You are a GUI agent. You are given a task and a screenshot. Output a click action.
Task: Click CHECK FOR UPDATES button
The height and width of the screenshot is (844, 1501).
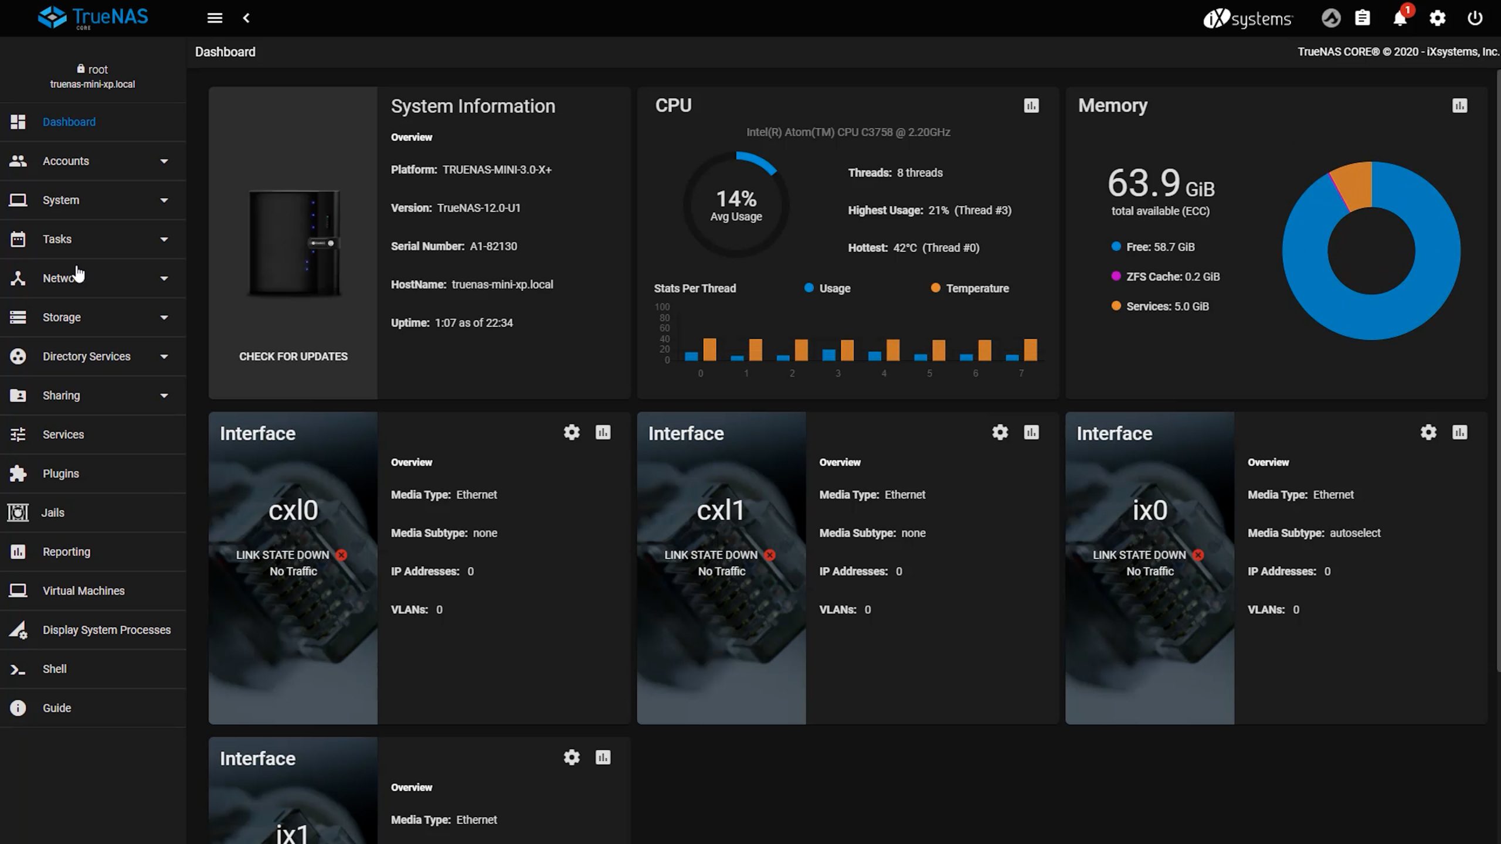(293, 356)
